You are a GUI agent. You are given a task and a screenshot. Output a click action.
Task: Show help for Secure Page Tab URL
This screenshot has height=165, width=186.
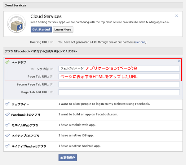point(52,84)
